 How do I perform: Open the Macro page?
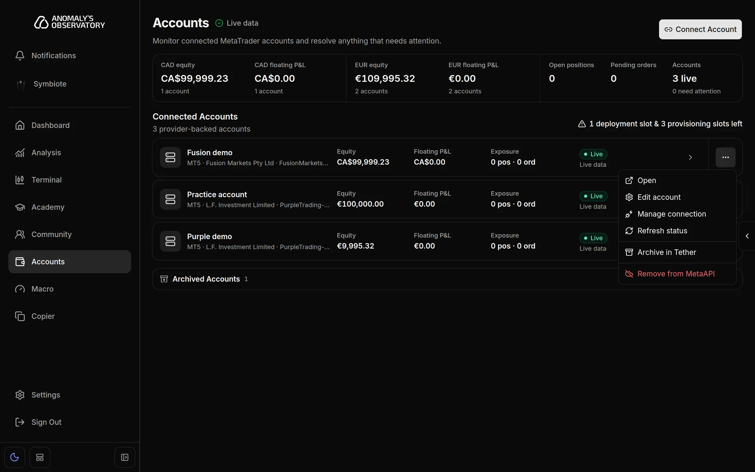coord(70,289)
